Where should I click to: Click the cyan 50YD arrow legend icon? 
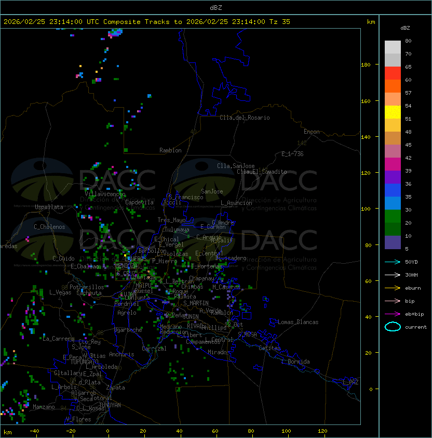393,262
